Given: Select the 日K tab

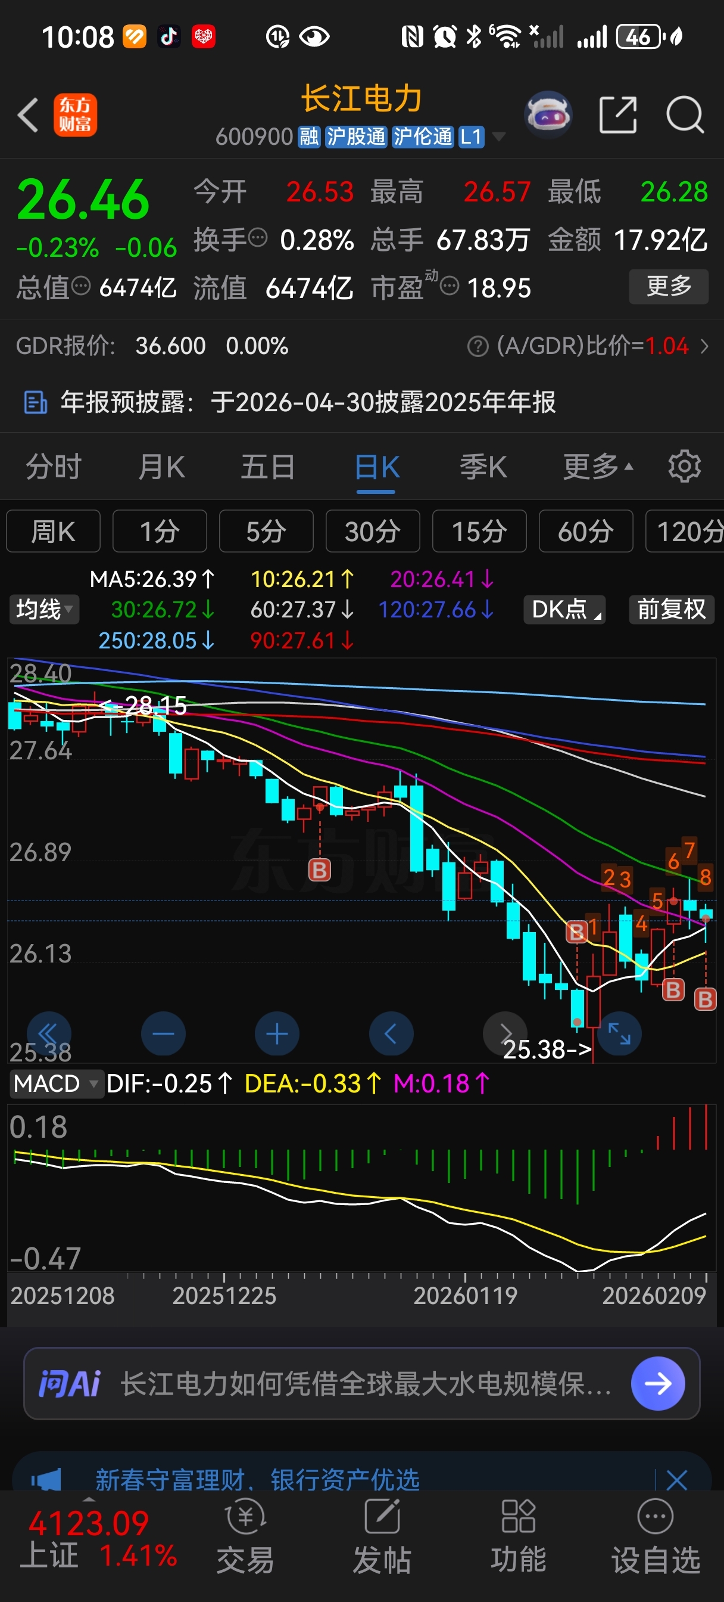Looking at the screenshot, I should (x=377, y=467).
